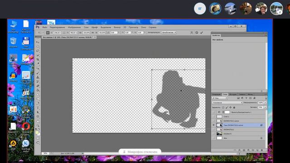Delete layer using trash icon
The width and height of the screenshot is (290, 163).
pyautogui.click(x=262, y=150)
